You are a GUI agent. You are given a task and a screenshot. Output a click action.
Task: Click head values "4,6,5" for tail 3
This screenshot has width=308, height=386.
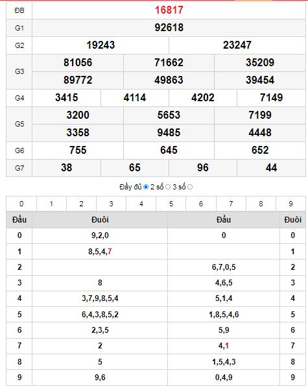click(224, 283)
